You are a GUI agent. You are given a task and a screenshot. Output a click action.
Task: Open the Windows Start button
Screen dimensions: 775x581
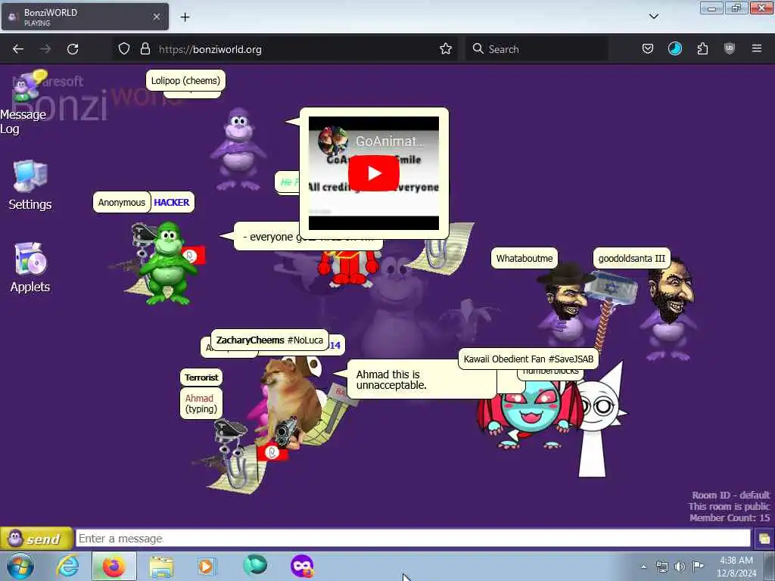[x=20, y=566]
